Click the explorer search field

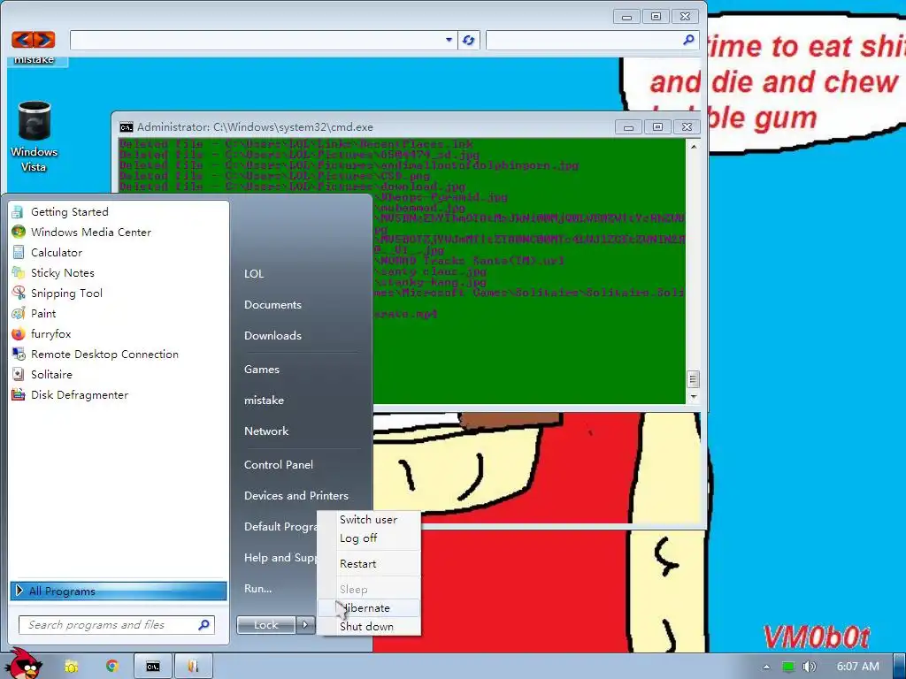click(x=592, y=40)
